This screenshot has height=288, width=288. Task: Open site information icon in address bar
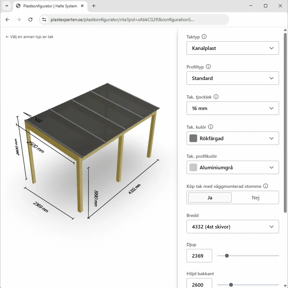44,20
